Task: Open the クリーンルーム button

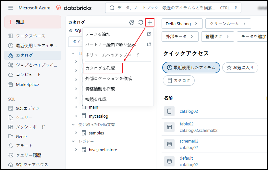Action: tap(228, 24)
